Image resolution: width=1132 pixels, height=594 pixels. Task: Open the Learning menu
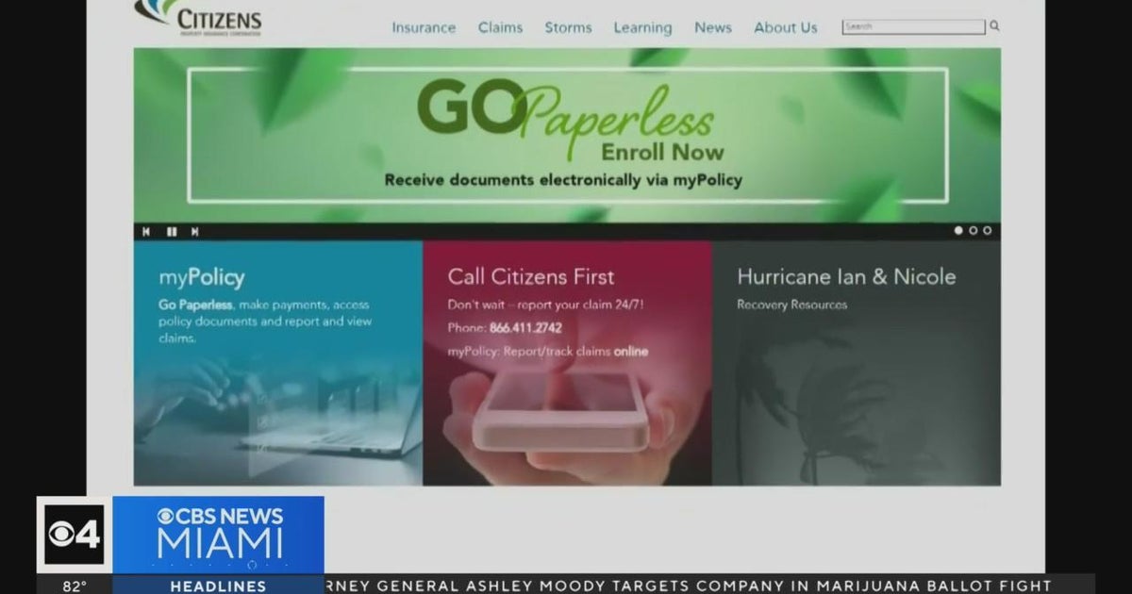pos(642,27)
